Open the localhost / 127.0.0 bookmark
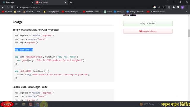Image resolution: width=190 pixels, height=107 pixels. [32, 12]
